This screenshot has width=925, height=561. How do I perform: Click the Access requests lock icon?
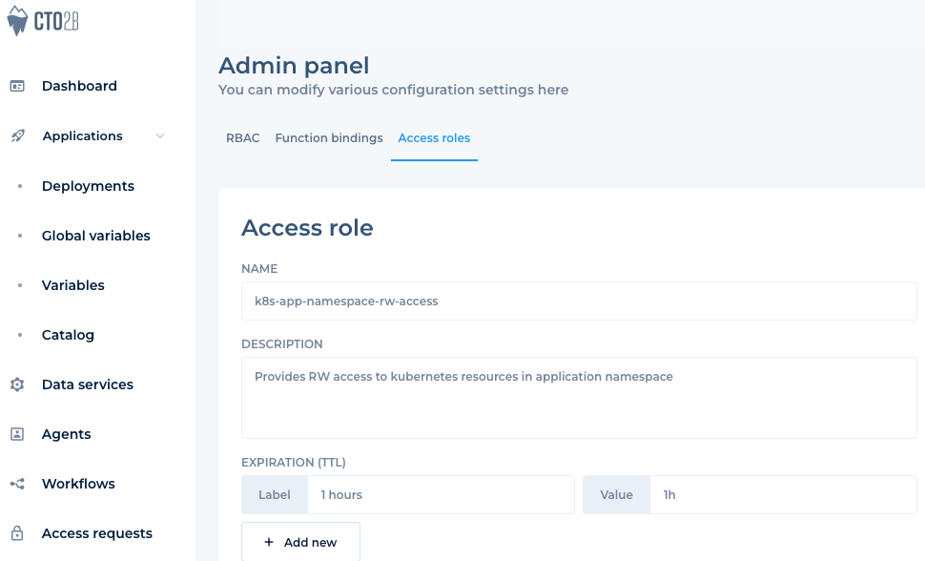tap(17, 533)
